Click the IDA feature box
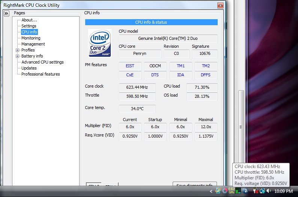Viewport: 298px width, 197px height. (x=181, y=75)
